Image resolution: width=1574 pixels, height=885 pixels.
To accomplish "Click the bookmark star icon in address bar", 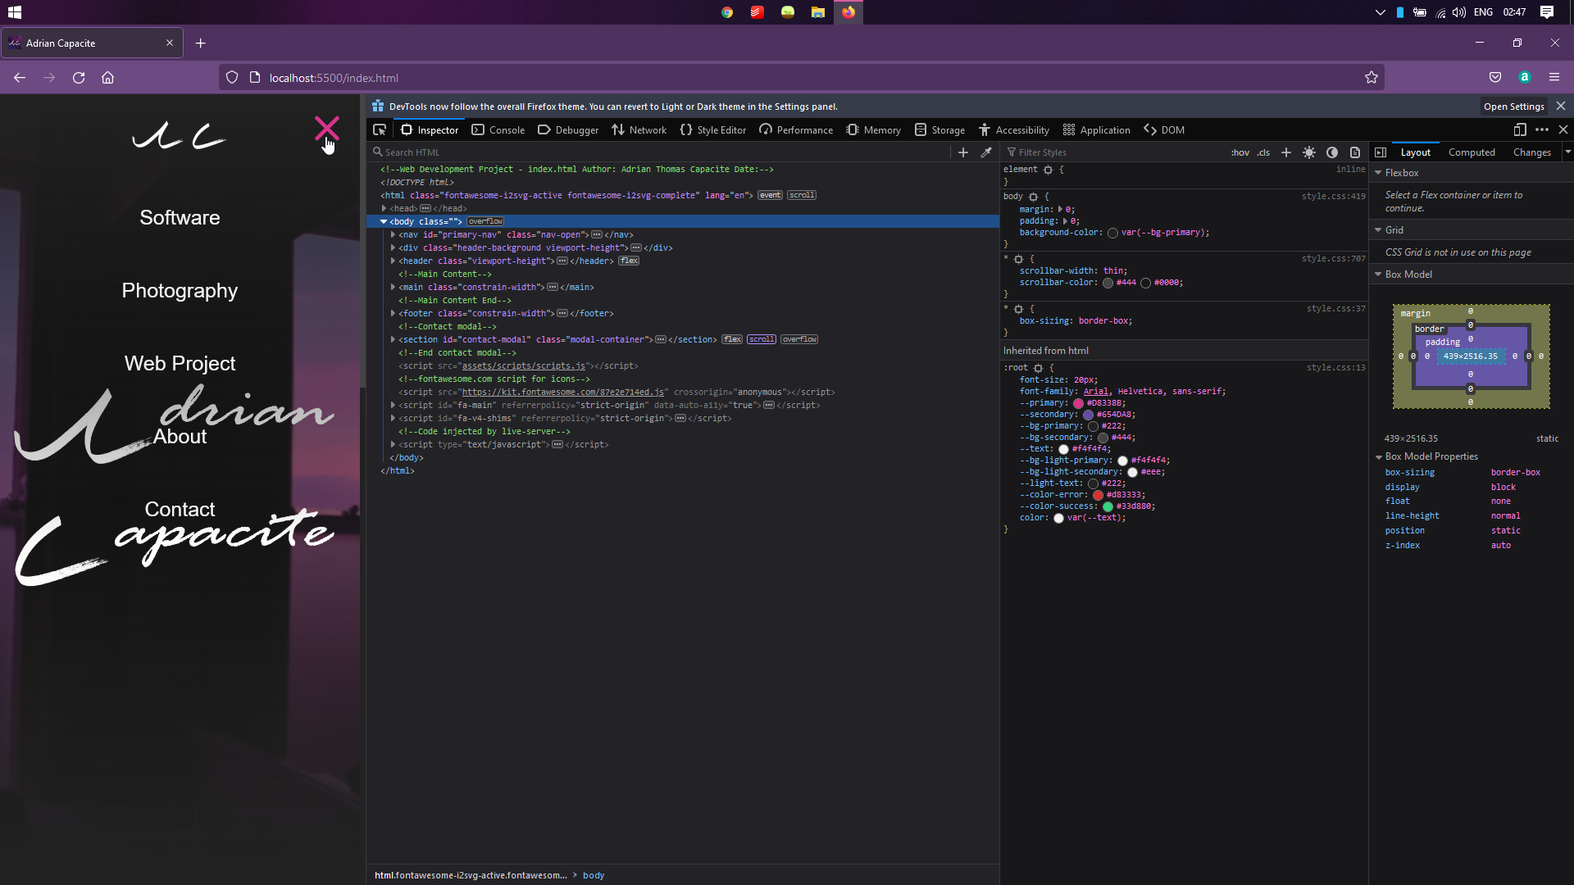I will tap(1372, 78).
